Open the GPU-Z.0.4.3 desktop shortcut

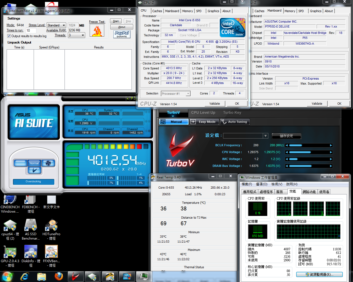(10, 256)
